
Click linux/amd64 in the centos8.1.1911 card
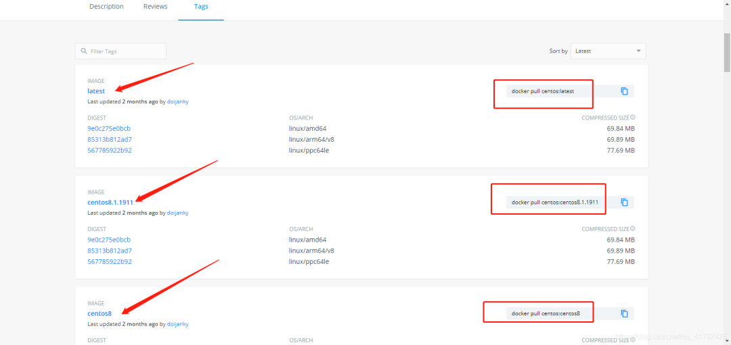pyautogui.click(x=307, y=240)
